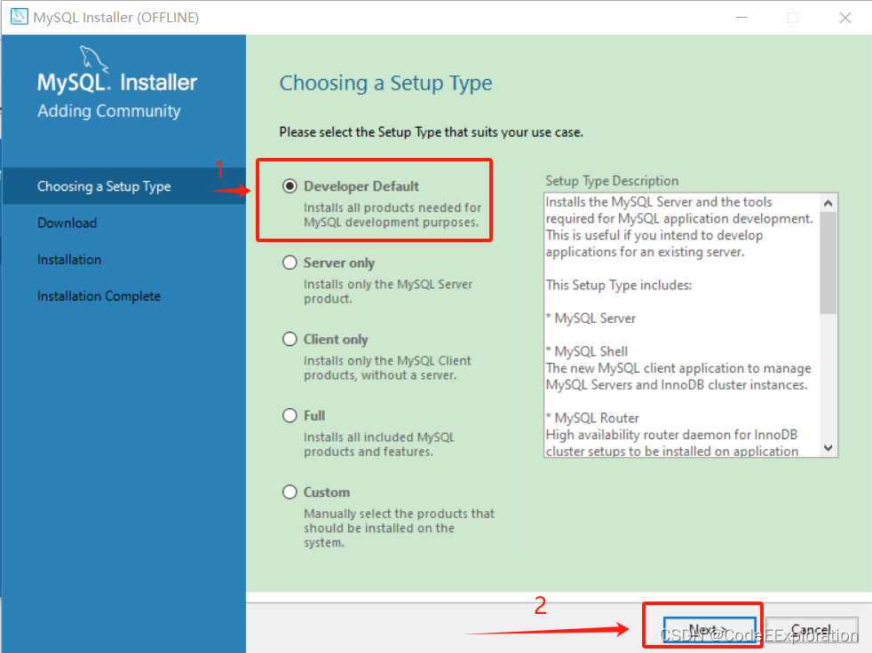The height and width of the screenshot is (653, 872).
Task: Click 'Installs only the MySQL Client products' text
Action: tap(387, 368)
